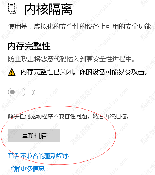Click the 然后再次扫描 phrase
Image resolution: width=155 pixels, height=175 pixels.
[x=110, y=116]
